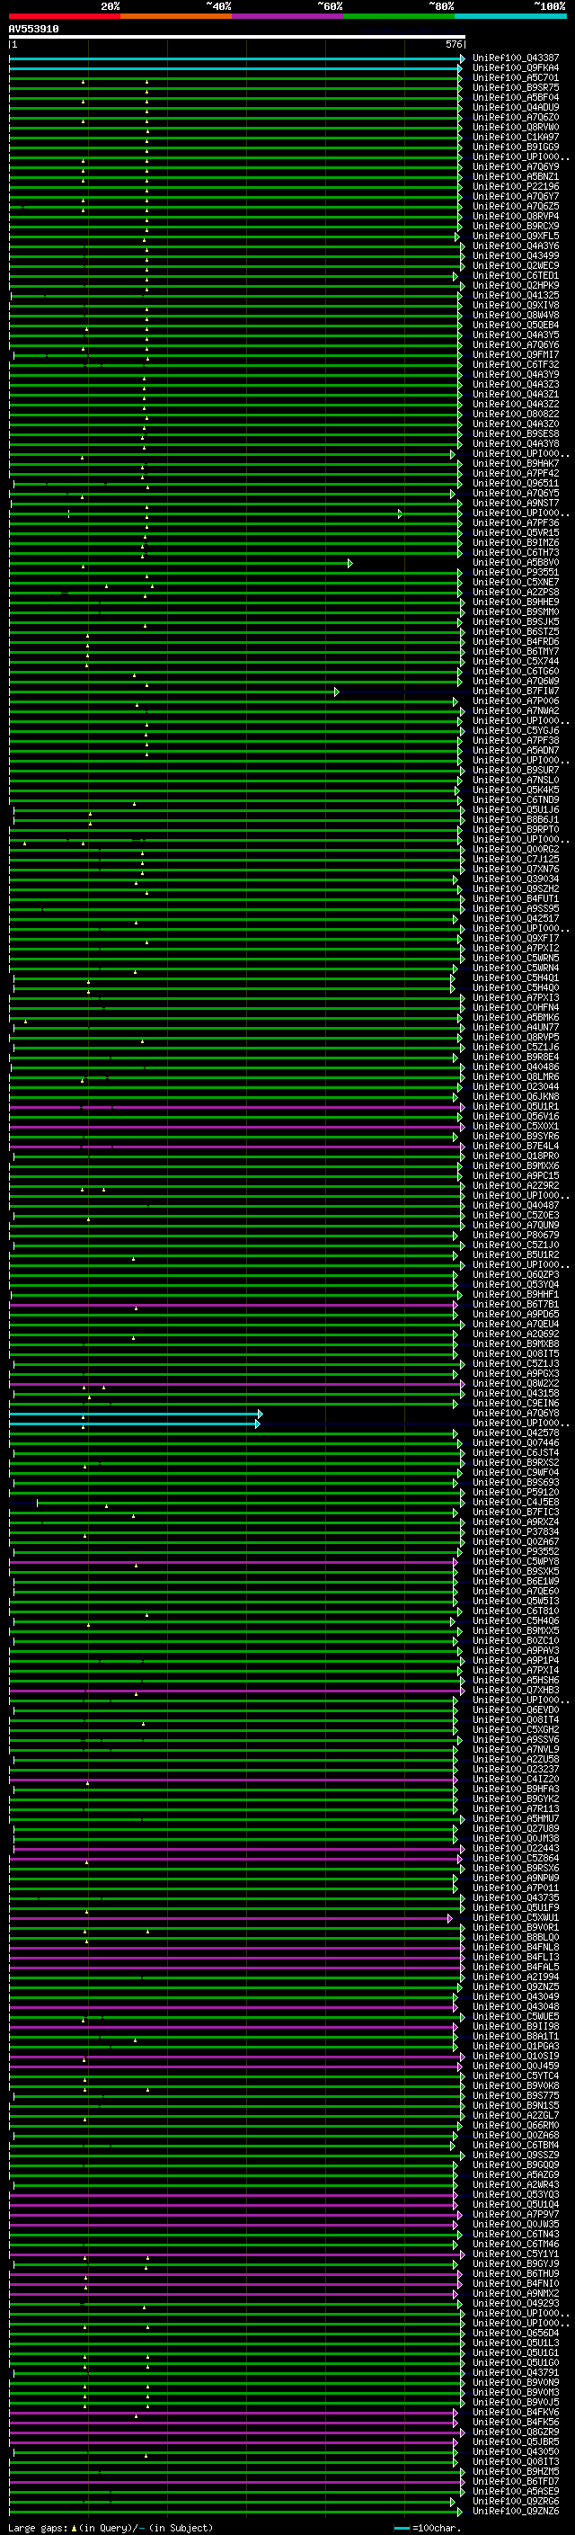Click UniRef100_Q18PR0 hit name

pos(515,1156)
